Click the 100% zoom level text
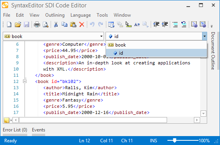220x145 pixels. 204,140
